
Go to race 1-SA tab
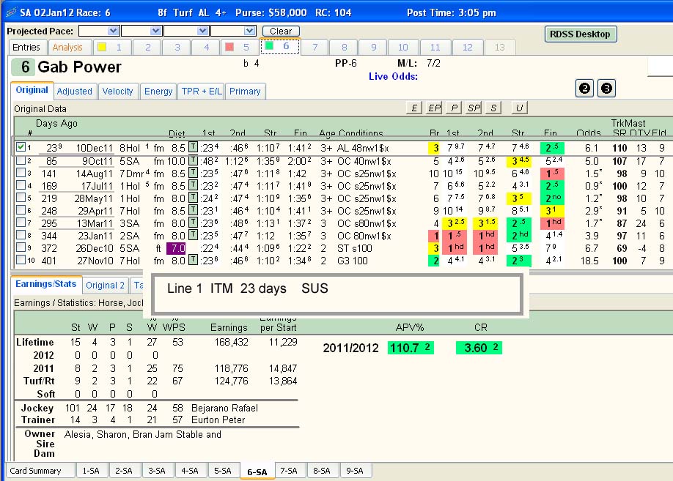pos(91,471)
